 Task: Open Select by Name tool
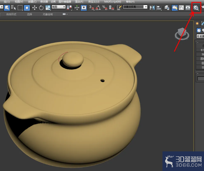click(x=13, y=8)
